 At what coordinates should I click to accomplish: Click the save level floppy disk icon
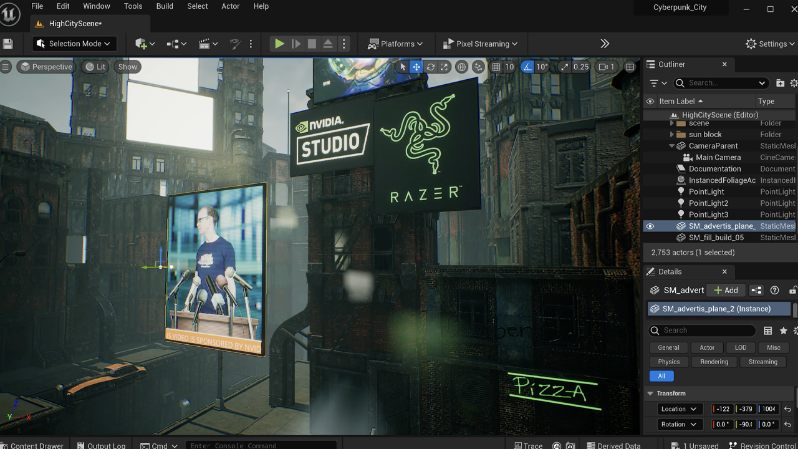coord(8,44)
